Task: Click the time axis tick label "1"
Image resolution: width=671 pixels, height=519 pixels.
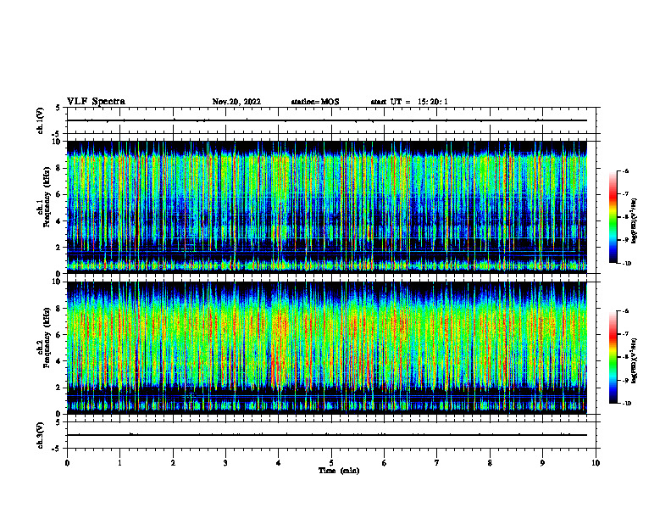Action: click(x=120, y=463)
